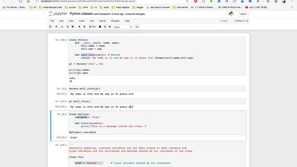Open the File menu
Image resolution: width=297 pixels, height=167 pixels.
(52, 21)
